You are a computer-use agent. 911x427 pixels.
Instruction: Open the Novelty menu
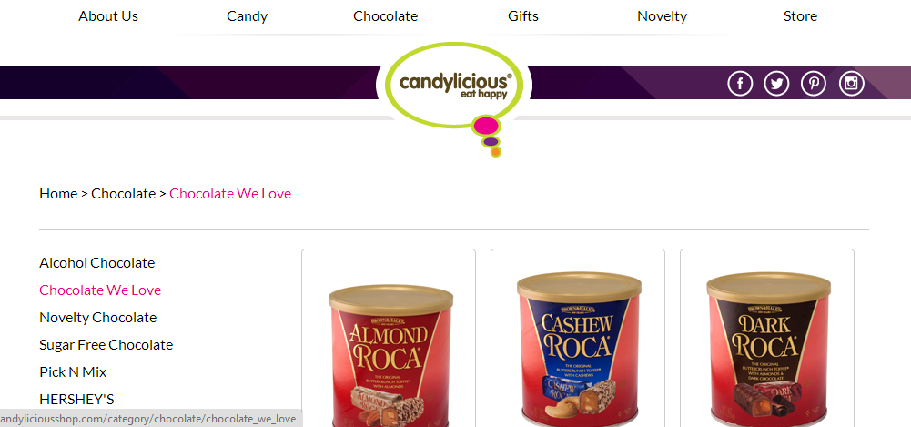[662, 16]
